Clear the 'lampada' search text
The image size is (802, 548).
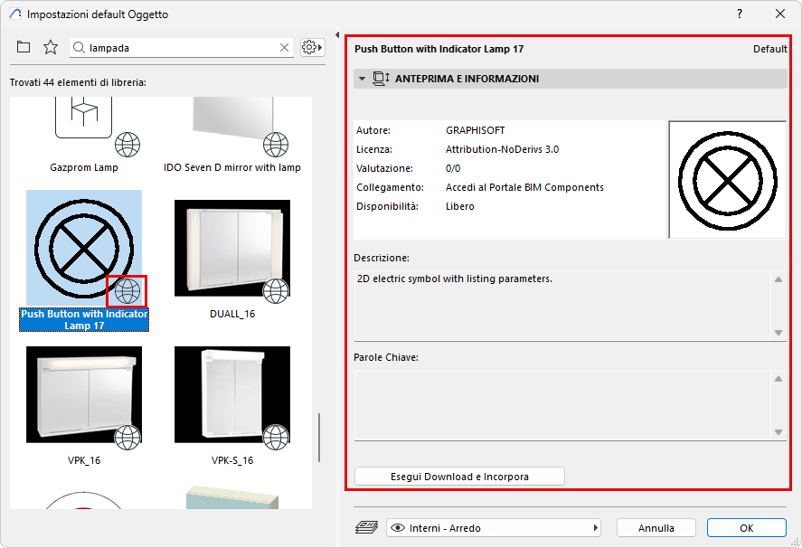285,48
